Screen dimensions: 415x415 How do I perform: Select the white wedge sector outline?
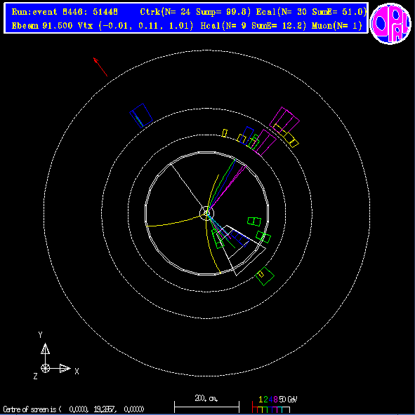click(242, 250)
